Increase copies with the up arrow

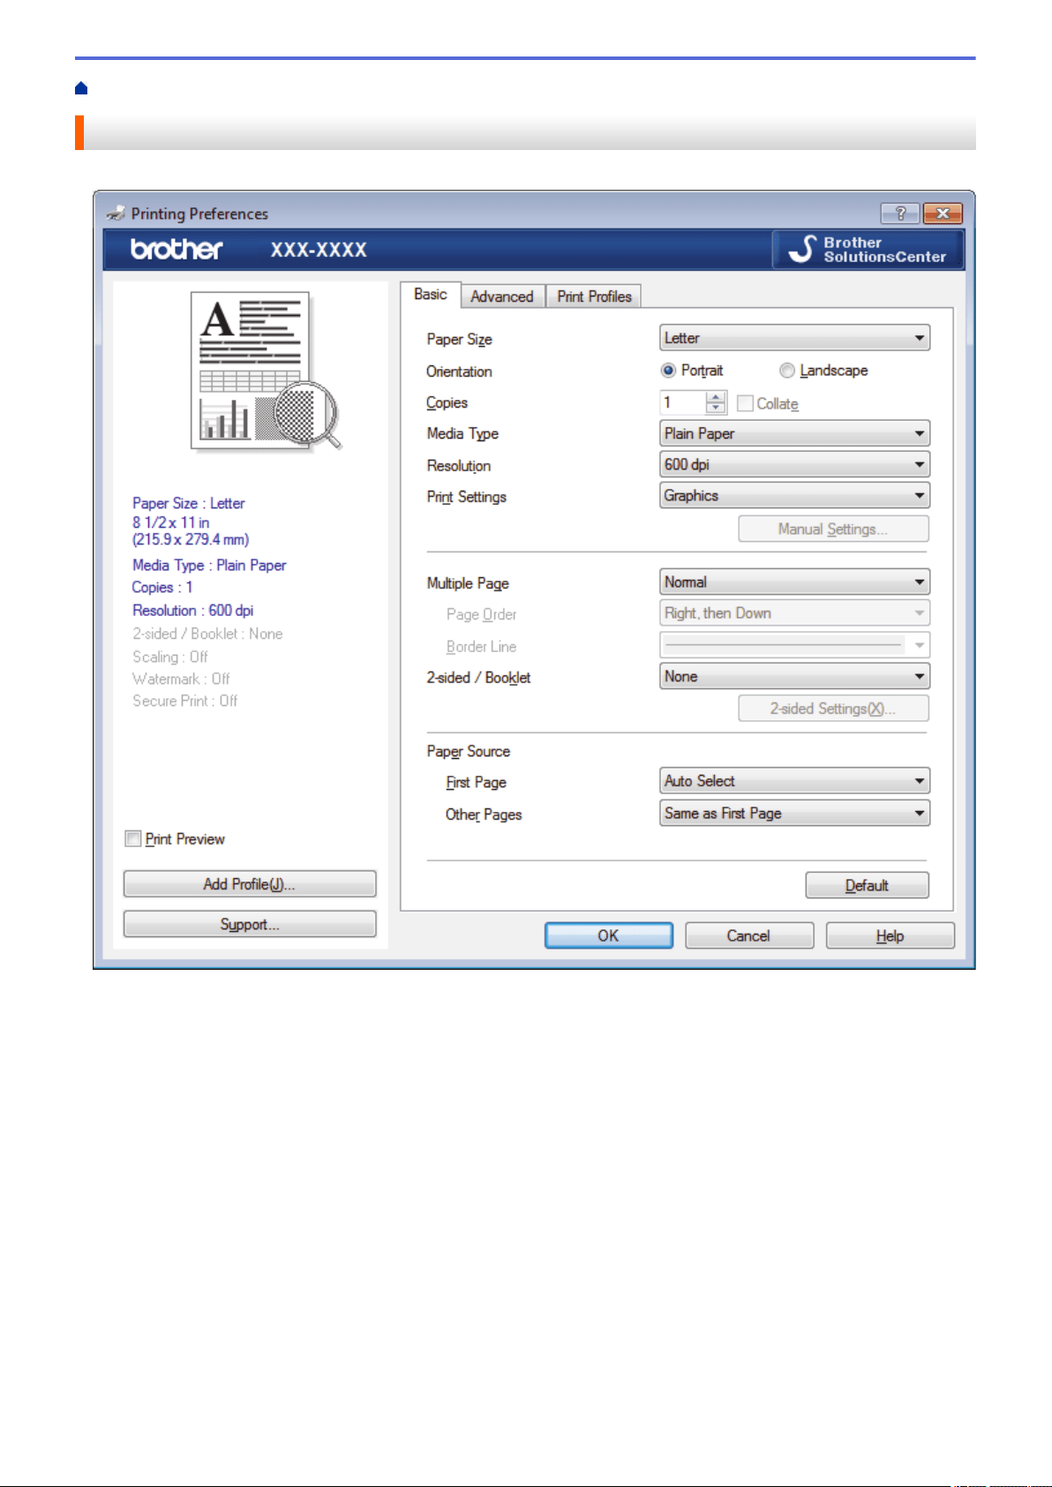click(716, 397)
